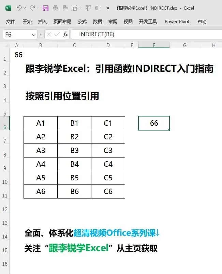The image size is (222, 274).
Task: Click the align center objects icon
Action: tap(56, 8)
